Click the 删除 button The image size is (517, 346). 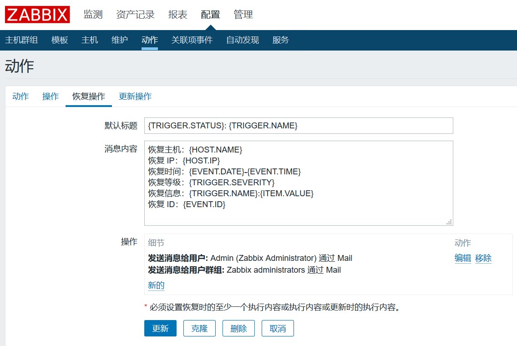pyautogui.click(x=239, y=328)
